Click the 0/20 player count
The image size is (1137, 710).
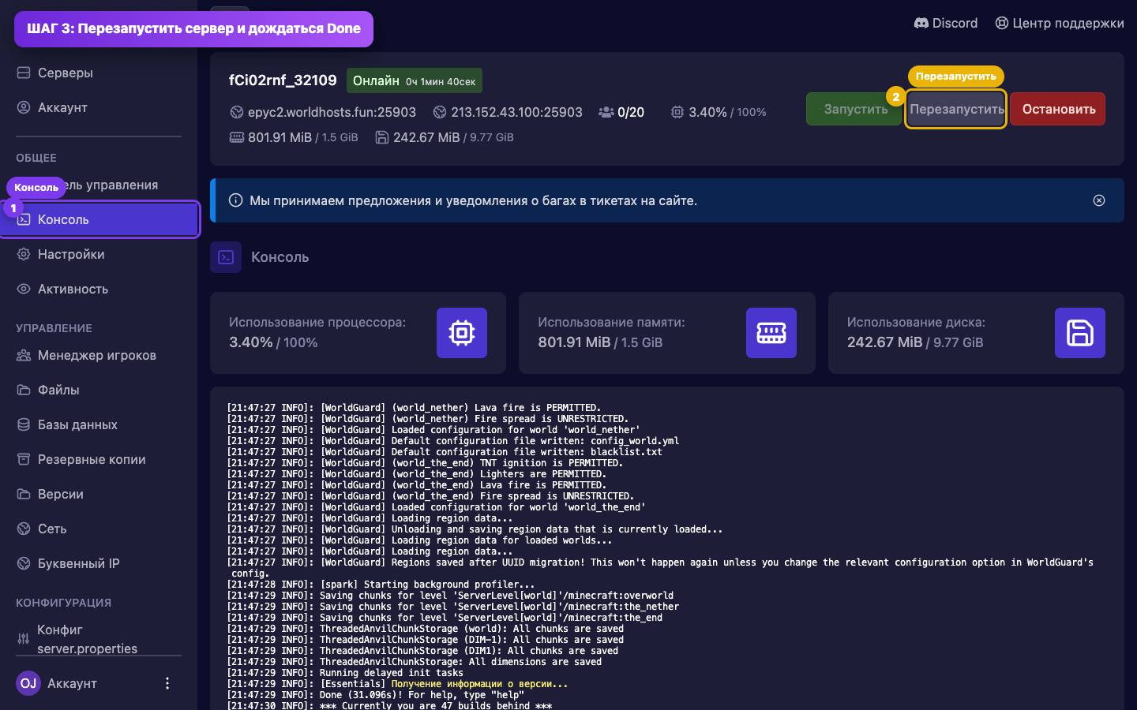(631, 112)
